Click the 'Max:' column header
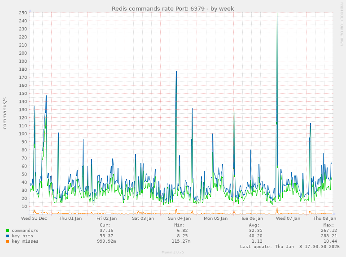This screenshot has height=257, width=346. tap(329, 225)
